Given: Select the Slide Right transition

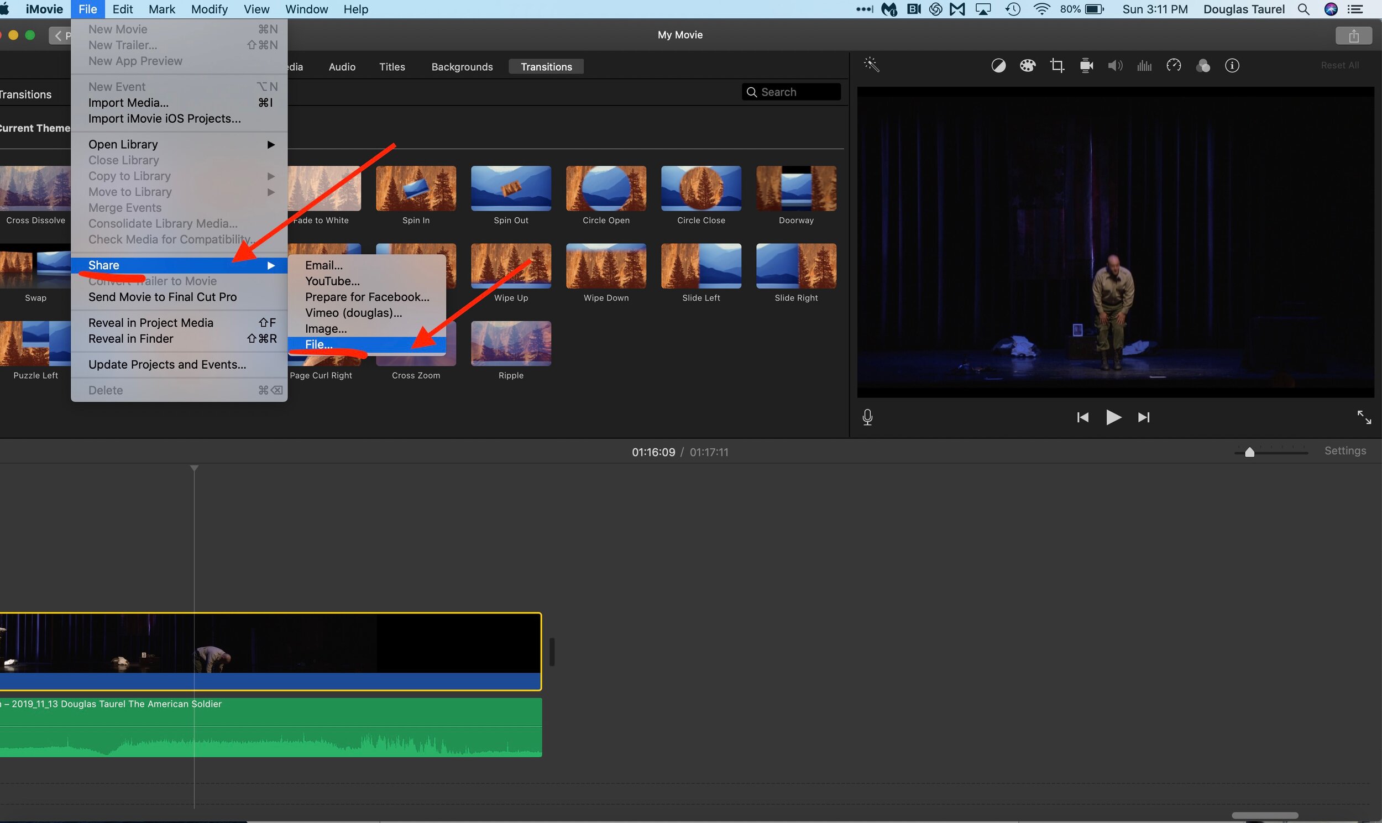Looking at the screenshot, I should 796,266.
